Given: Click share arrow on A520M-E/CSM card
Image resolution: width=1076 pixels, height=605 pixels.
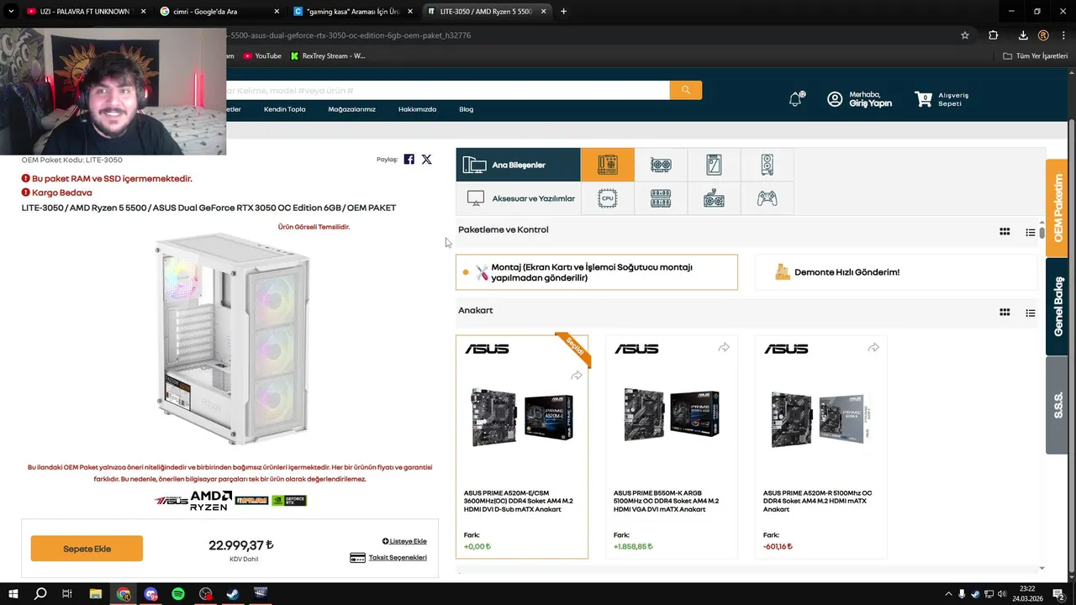Looking at the screenshot, I should click(576, 376).
